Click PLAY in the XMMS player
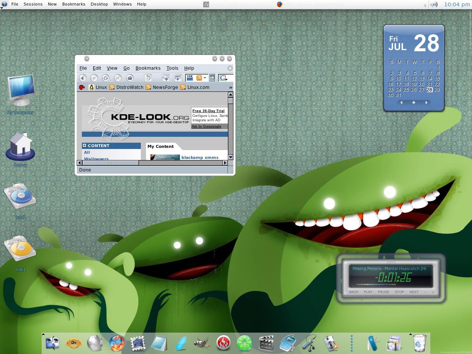Screen dimensions: 472x354 (368, 292)
